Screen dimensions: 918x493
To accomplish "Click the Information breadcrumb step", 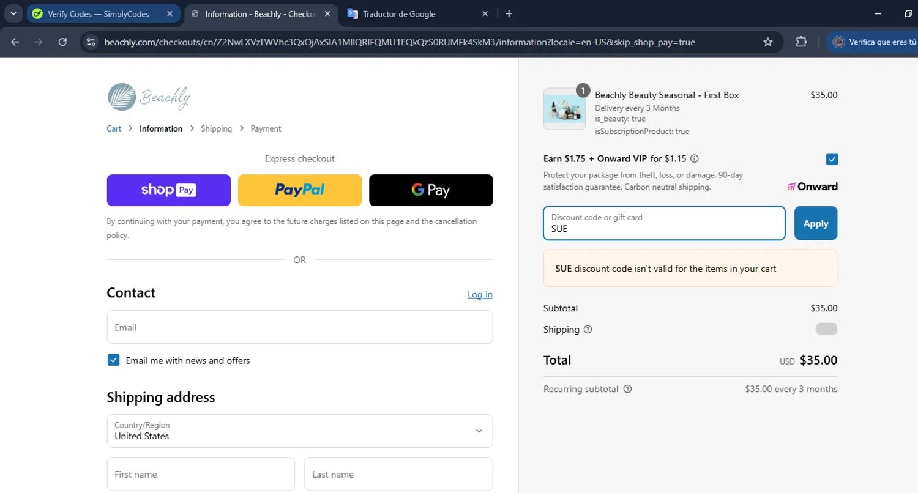I will pyautogui.click(x=161, y=128).
